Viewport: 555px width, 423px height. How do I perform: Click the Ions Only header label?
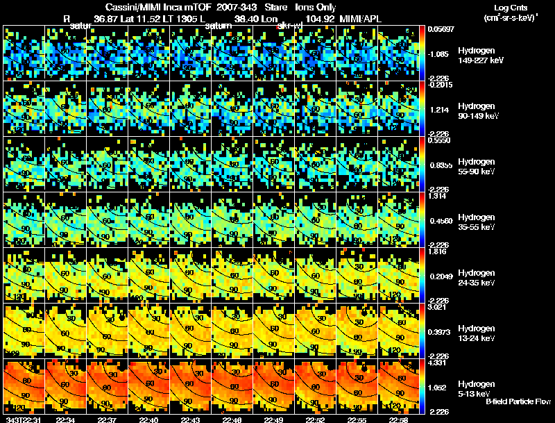click(316, 7)
